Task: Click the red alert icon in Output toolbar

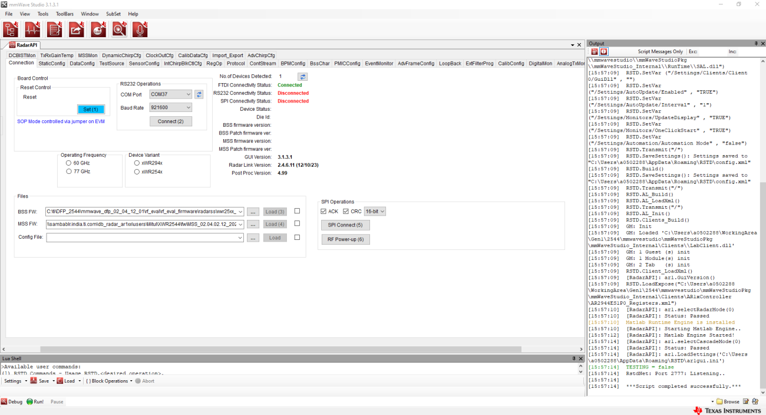Action: point(603,52)
